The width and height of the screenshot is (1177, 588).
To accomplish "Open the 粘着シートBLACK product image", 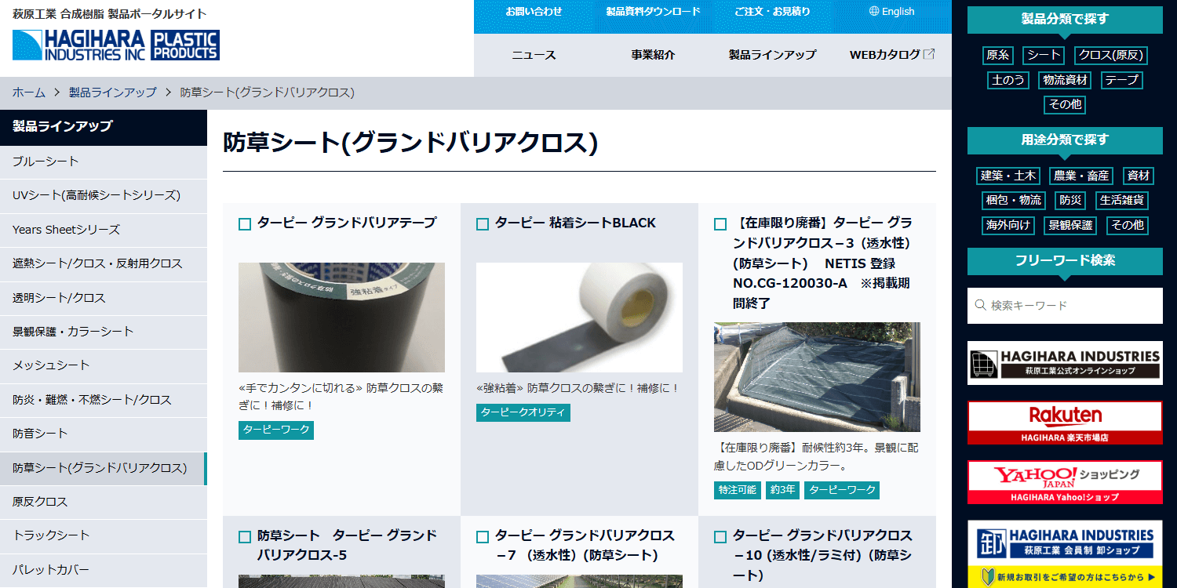I will [x=579, y=318].
